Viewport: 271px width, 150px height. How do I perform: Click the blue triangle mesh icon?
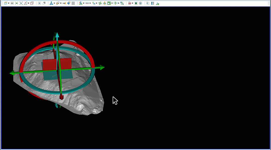click(x=51, y=3)
